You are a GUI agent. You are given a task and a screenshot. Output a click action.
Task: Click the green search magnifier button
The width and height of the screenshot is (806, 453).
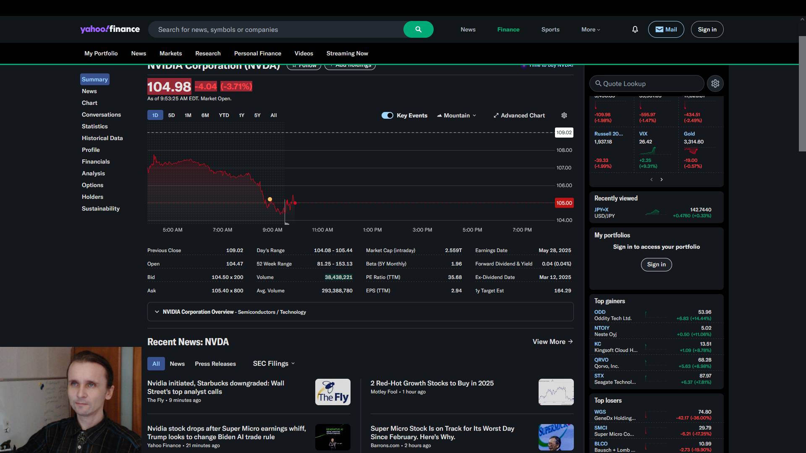coord(418,29)
